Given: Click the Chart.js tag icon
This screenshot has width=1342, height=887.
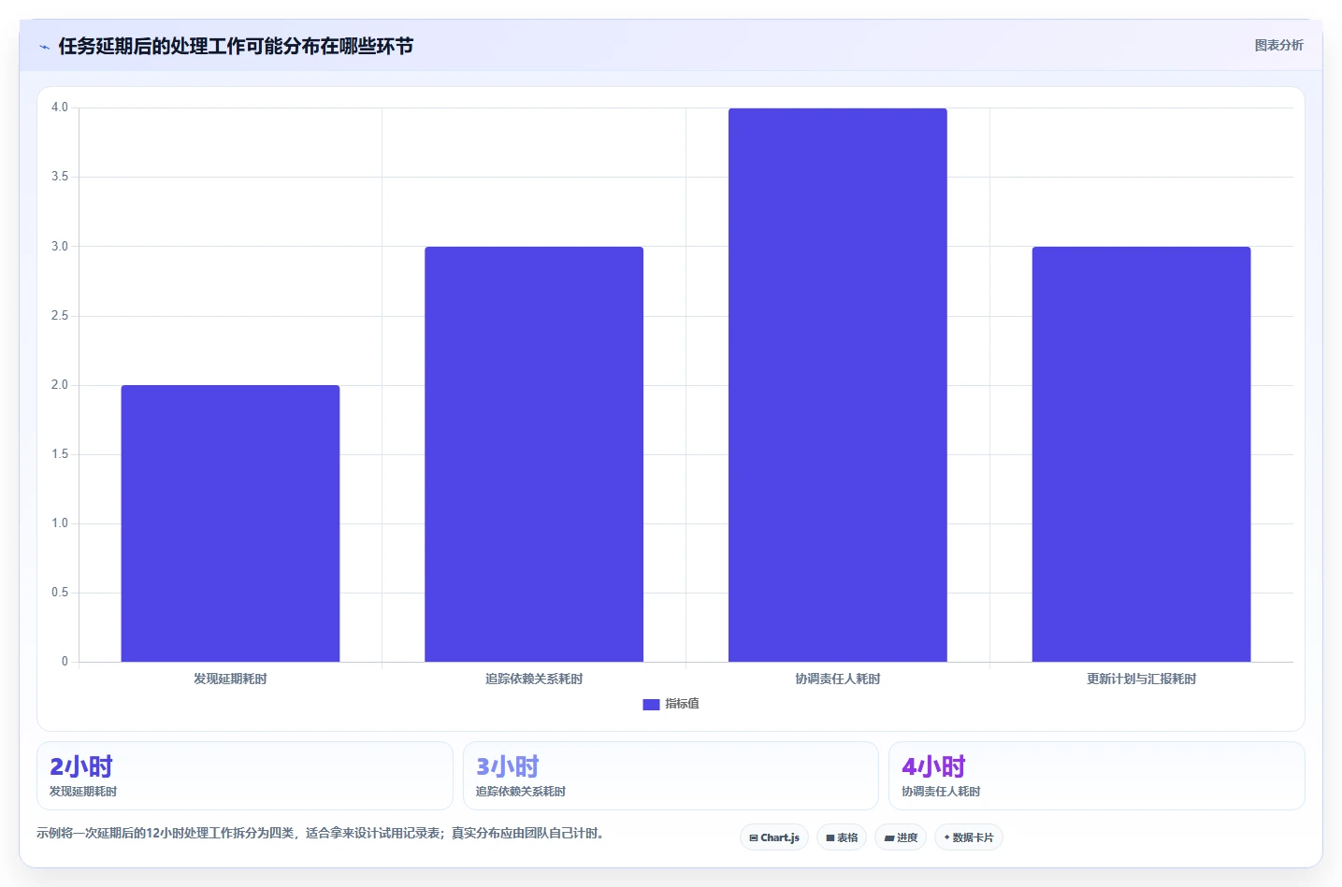Looking at the screenshot, I should (754, 838).
